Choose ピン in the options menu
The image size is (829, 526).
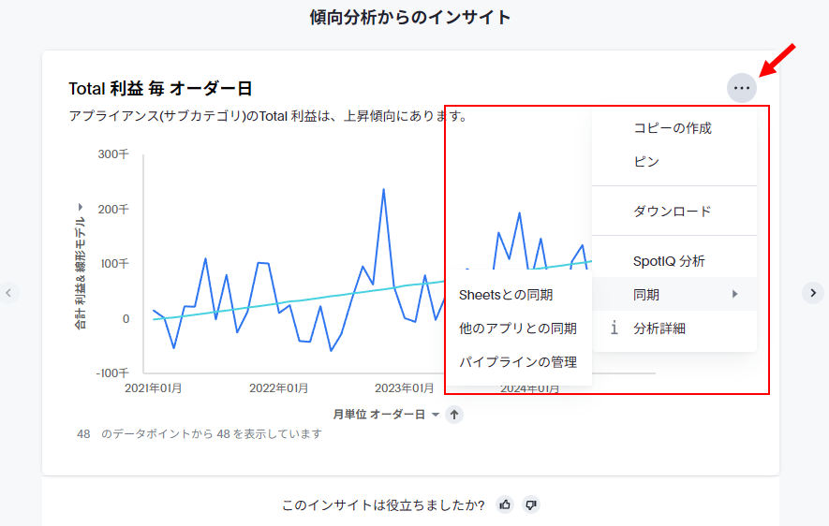[646, 162]
